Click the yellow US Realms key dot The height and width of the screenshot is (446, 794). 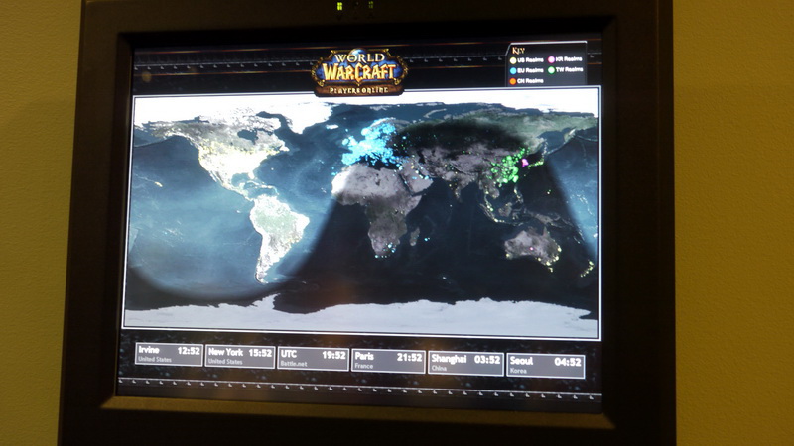click(x=514, y=59)
